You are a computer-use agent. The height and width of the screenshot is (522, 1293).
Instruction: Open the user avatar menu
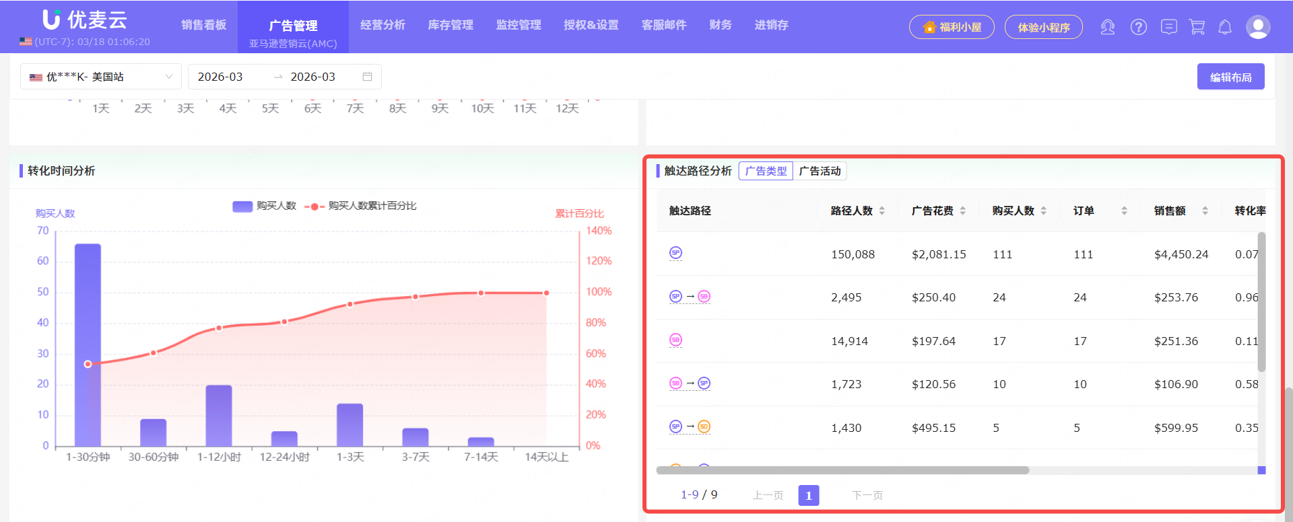tap(1257, 27)
